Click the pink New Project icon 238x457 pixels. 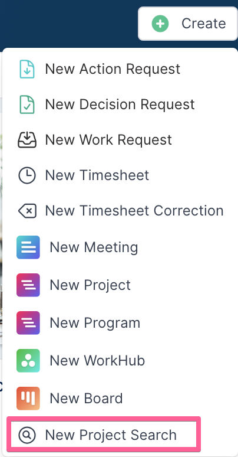(x=28, y=285)
